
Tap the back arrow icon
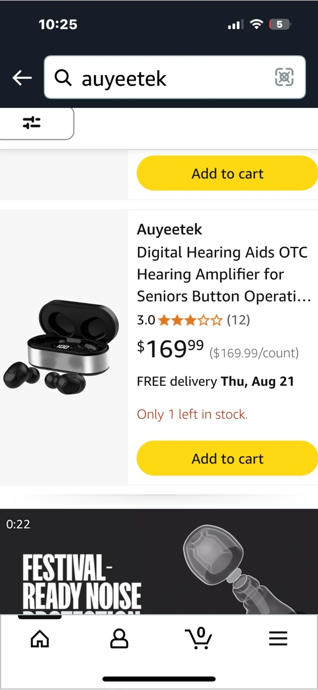22,78
